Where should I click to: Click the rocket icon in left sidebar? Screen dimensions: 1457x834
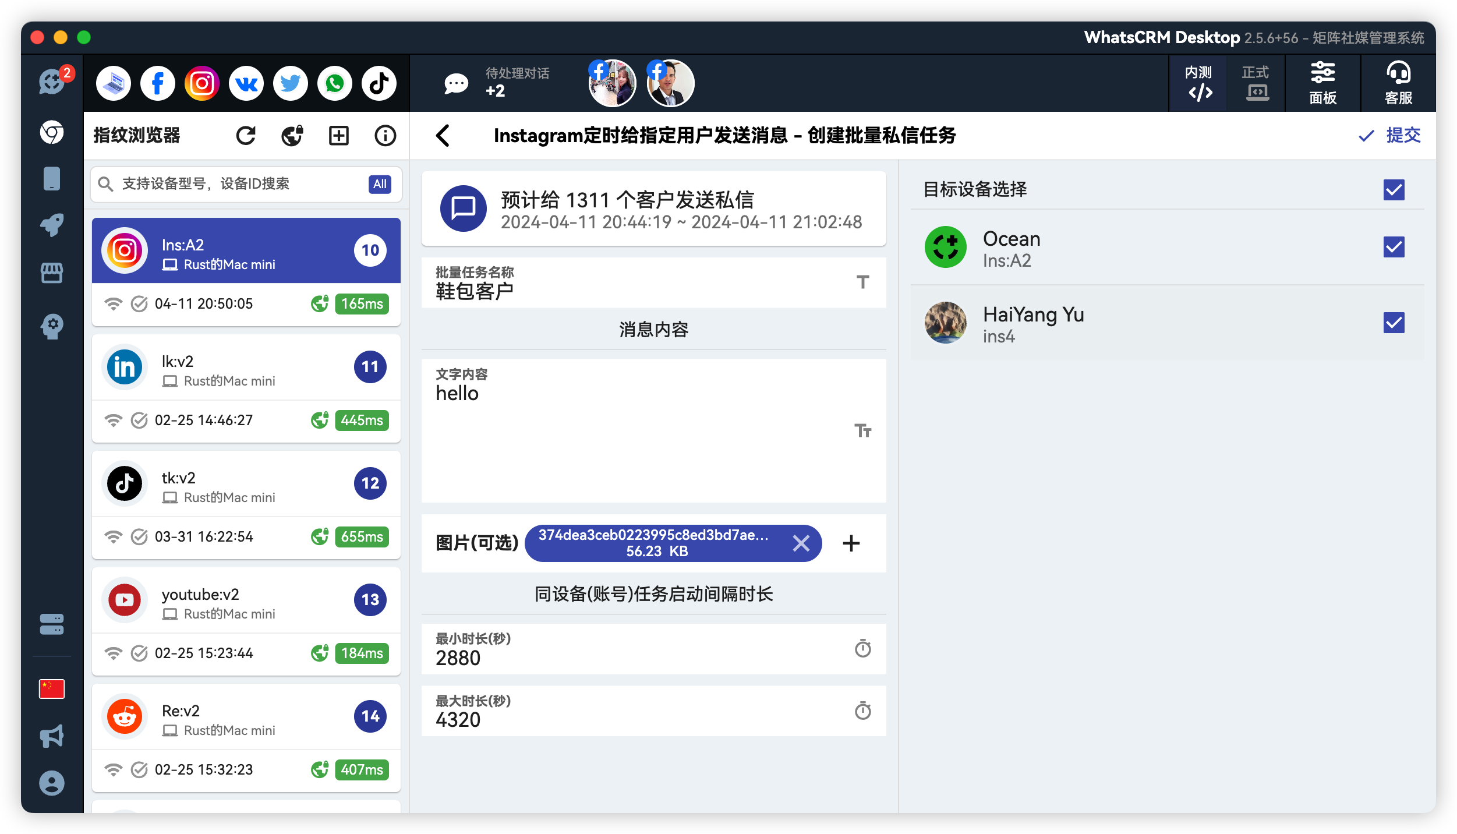(52, 226)
